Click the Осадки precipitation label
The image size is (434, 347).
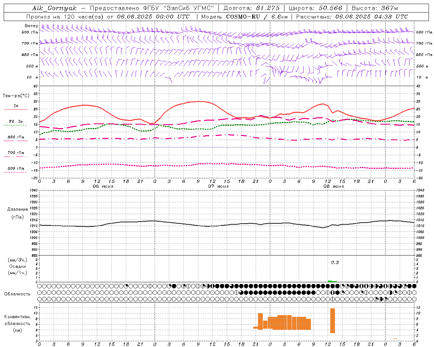18,266
